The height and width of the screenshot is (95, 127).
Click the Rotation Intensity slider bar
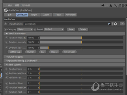pyautogui.click(x=81, y=42)
